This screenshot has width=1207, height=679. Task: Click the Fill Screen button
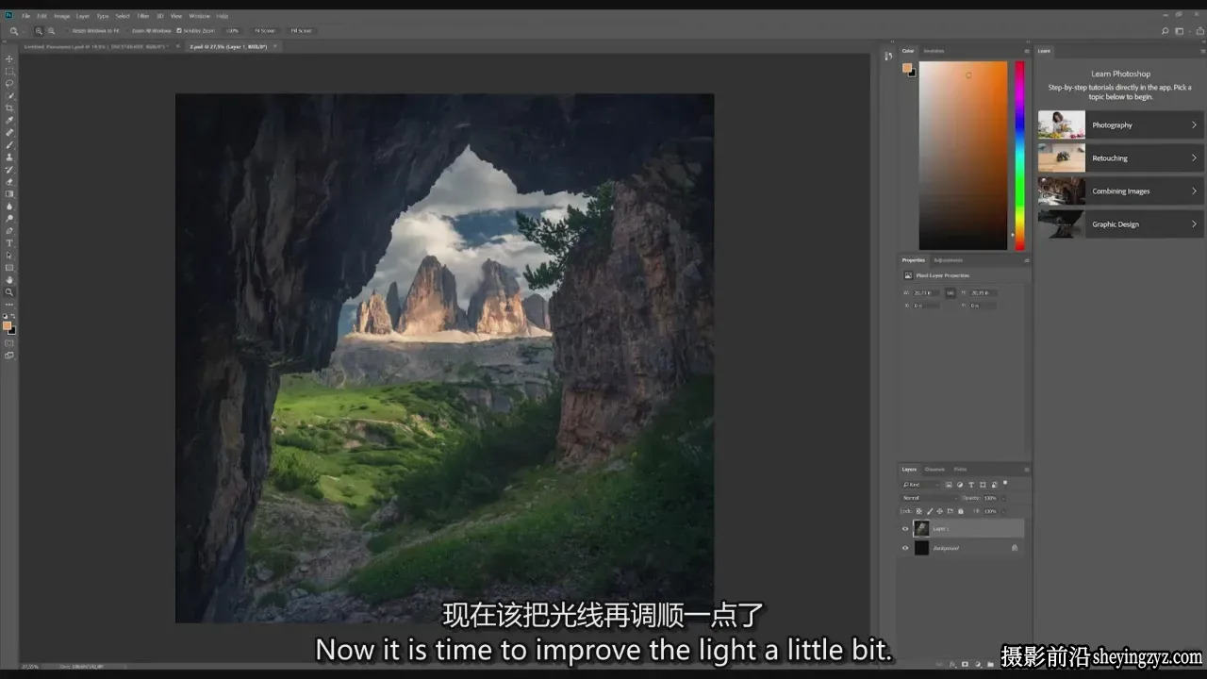pos(301,31)
